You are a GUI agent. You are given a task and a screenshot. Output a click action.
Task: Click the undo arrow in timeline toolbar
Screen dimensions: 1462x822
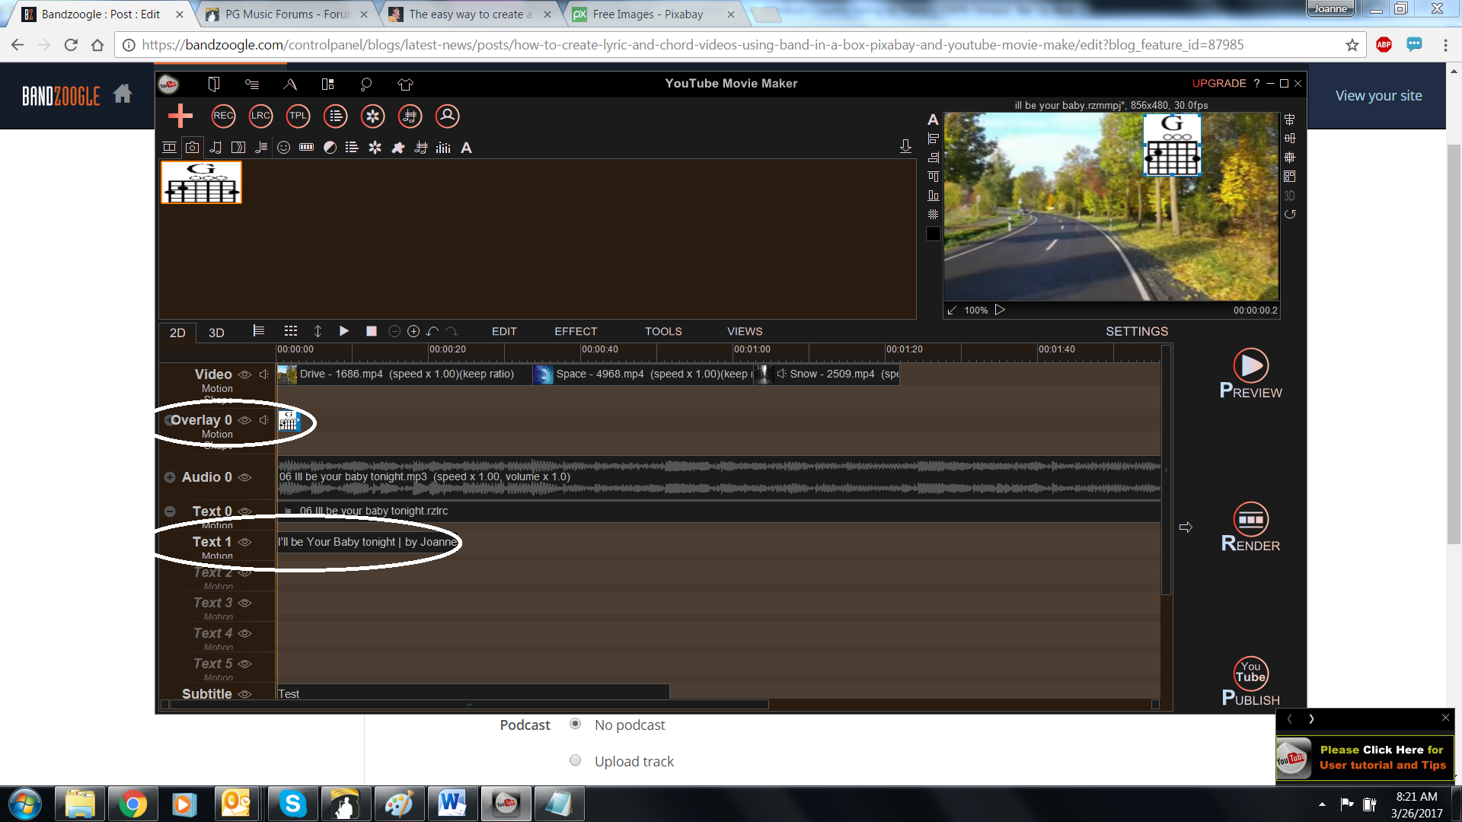(x=433, y=331)
